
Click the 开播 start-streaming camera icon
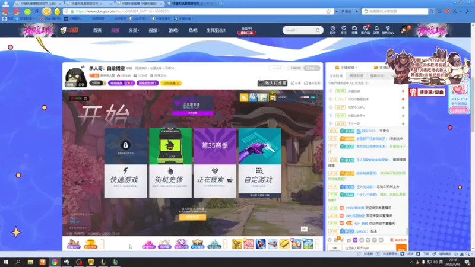pos(354,30)
